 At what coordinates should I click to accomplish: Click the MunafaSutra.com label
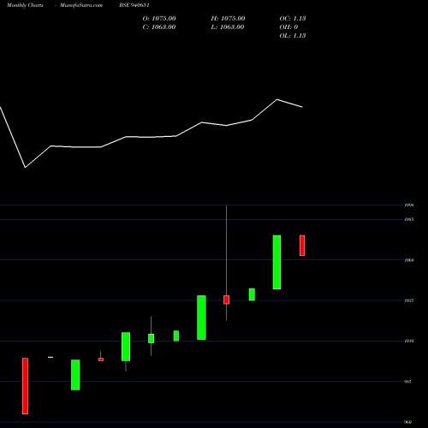(x=81, y=5)
